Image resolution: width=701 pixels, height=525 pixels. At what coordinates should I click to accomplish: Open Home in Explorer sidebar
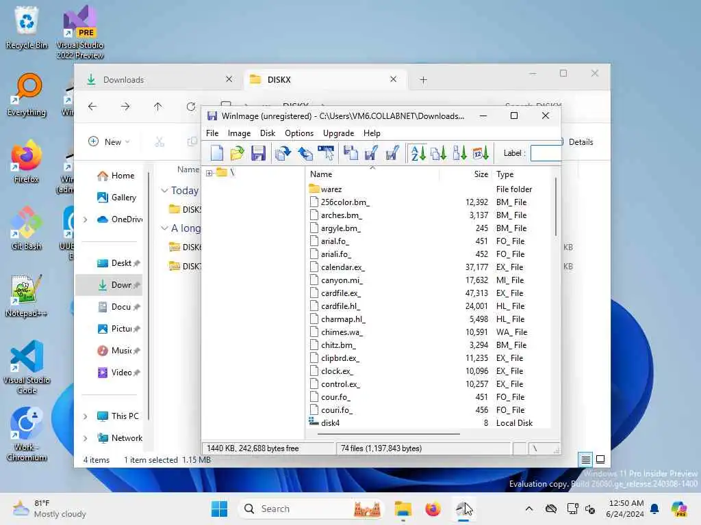point(116,176)
